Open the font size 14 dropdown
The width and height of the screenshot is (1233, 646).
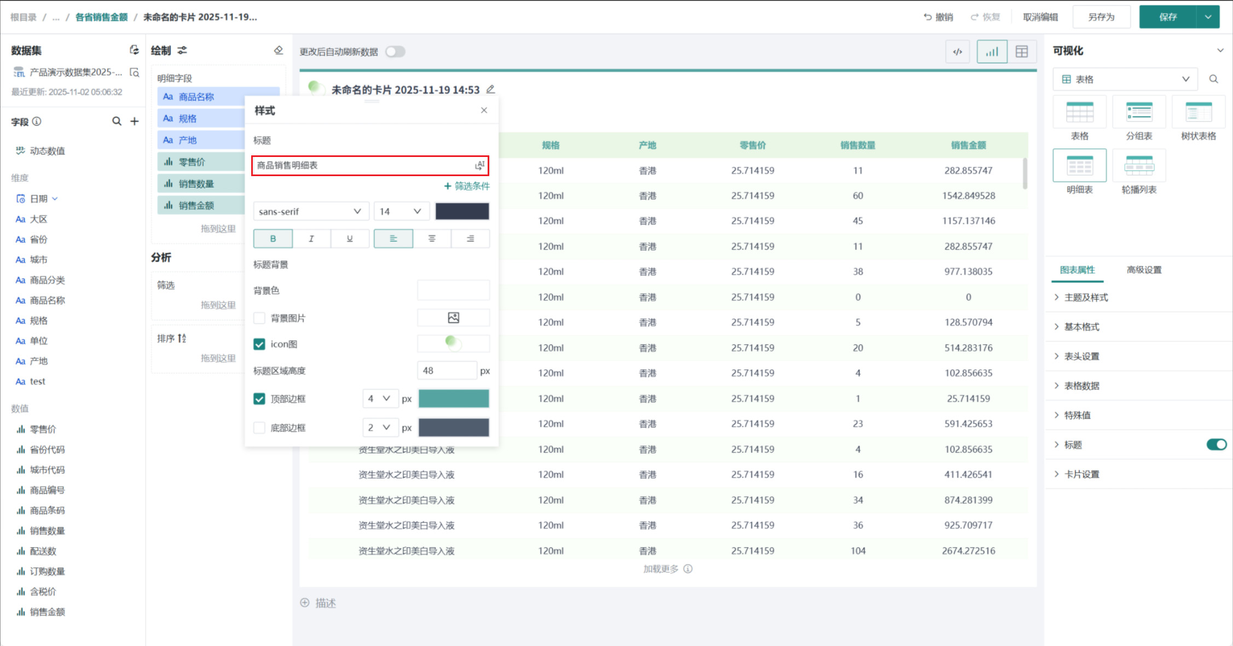click(401, 211)
